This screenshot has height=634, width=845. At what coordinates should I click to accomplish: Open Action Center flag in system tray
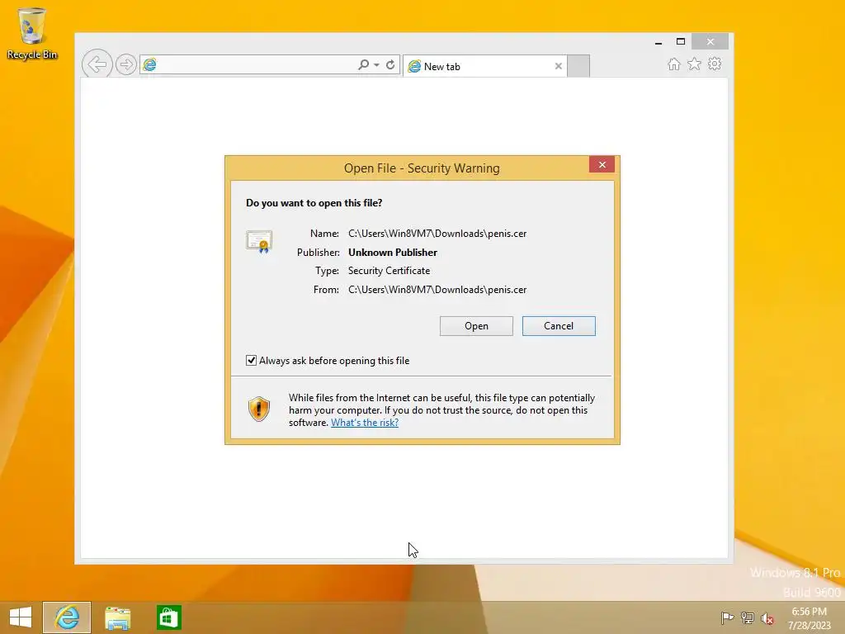point(727,618)
